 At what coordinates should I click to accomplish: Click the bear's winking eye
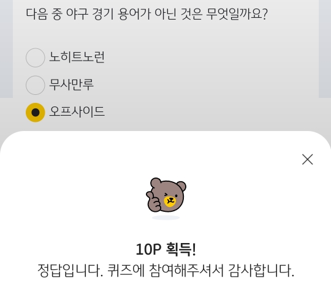166,194
